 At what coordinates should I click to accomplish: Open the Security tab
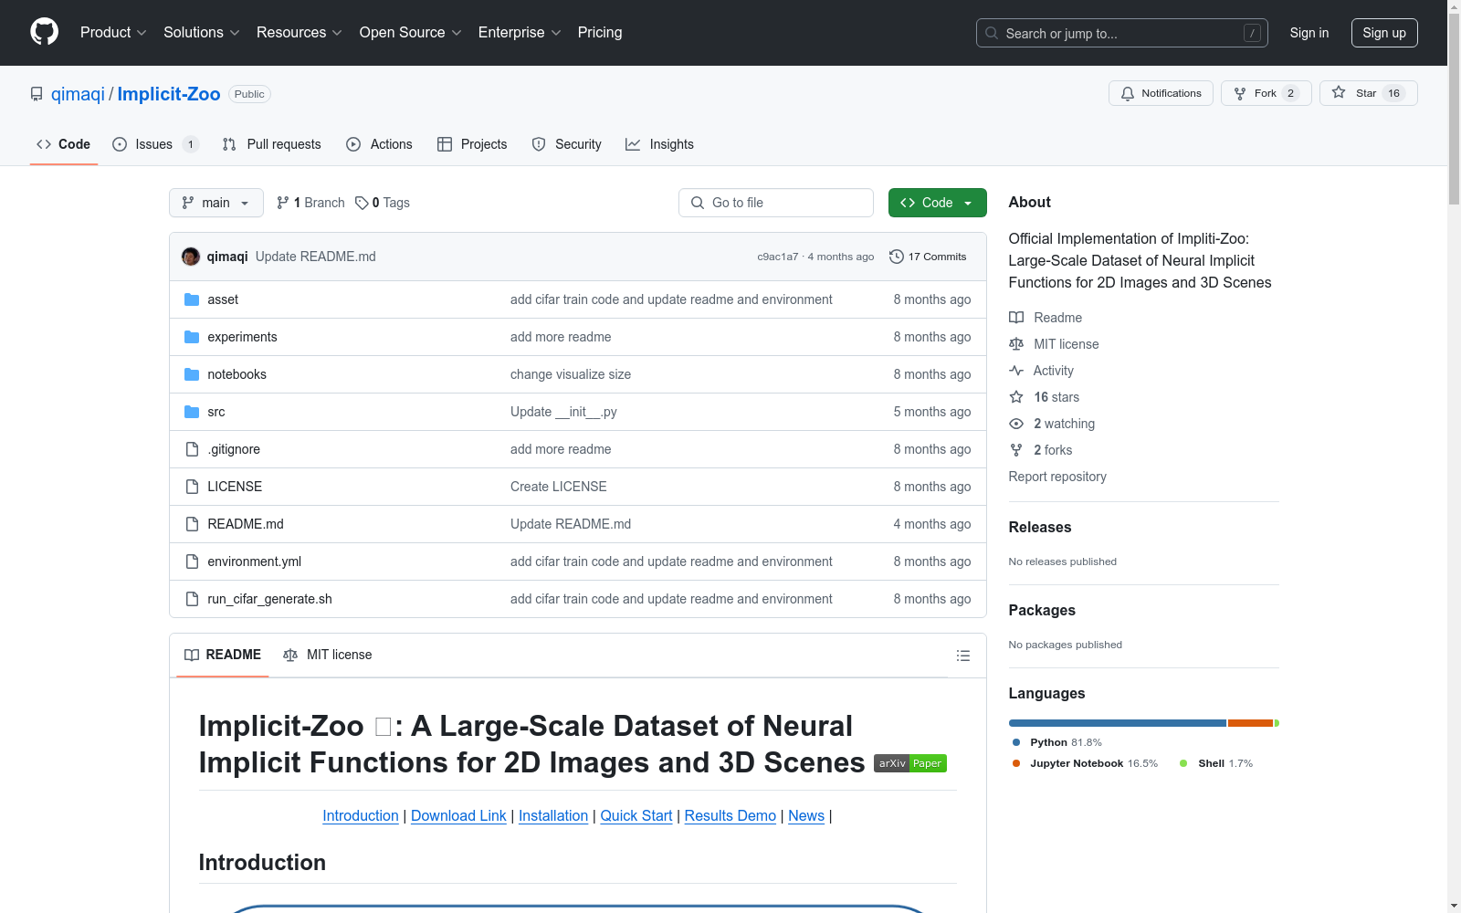point(567,144)
